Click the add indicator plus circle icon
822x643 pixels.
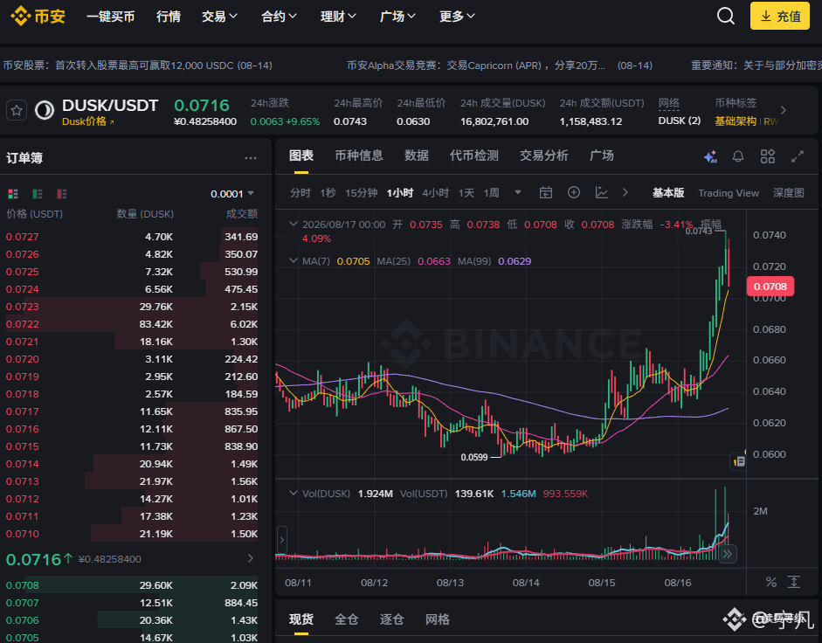[574, 192]
